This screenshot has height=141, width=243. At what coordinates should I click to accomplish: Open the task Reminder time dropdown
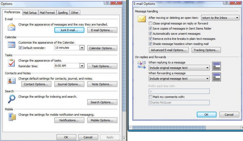82,66
